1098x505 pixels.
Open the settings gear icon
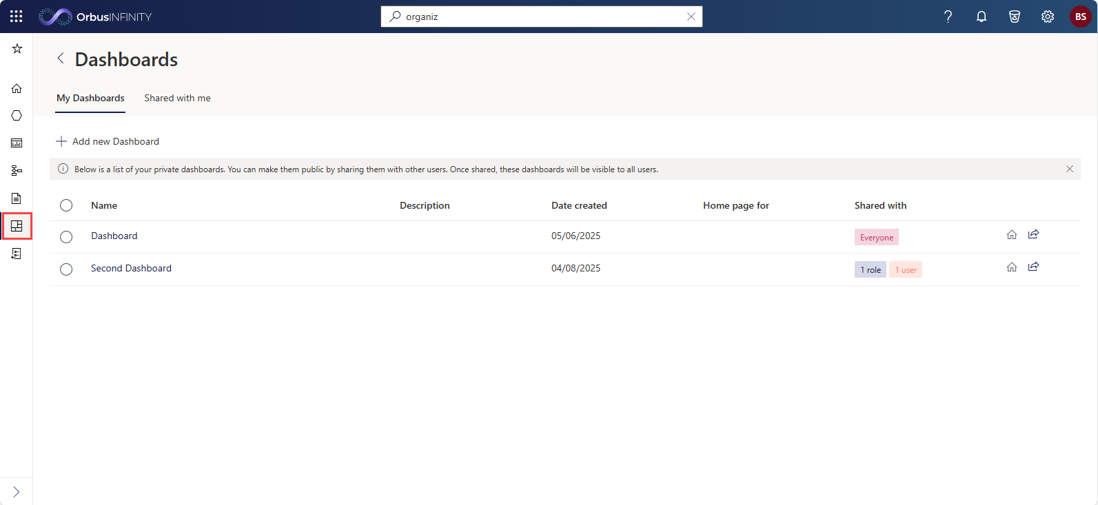tap(1048, 17)
